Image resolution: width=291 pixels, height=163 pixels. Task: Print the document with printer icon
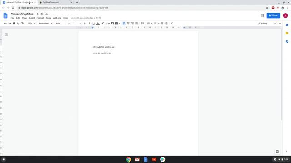[x=14, y=24]
